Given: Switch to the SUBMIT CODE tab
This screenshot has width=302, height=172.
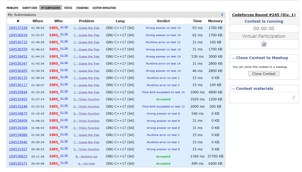Looking at the screenshot, I should click(x=30, y=8).
